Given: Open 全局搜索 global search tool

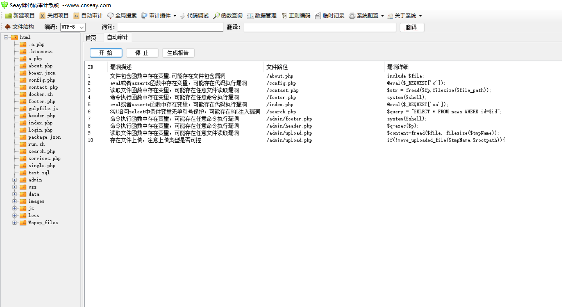Looking at the screenshot, I should coord(122,16).
